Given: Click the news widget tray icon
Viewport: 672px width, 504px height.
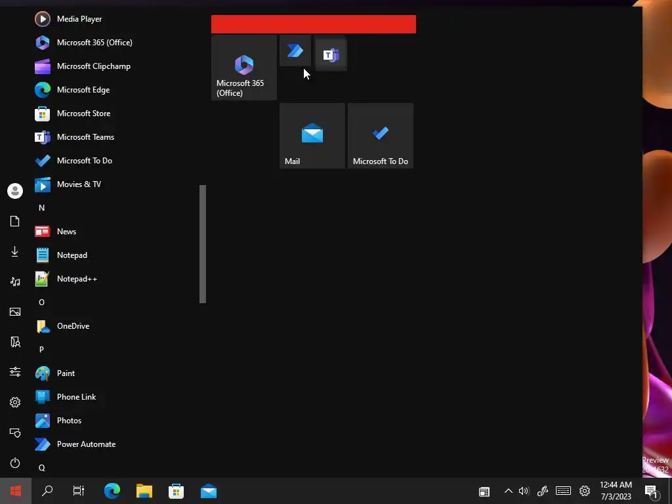Looking at the screenshot, I should click(x=484, y=492).
